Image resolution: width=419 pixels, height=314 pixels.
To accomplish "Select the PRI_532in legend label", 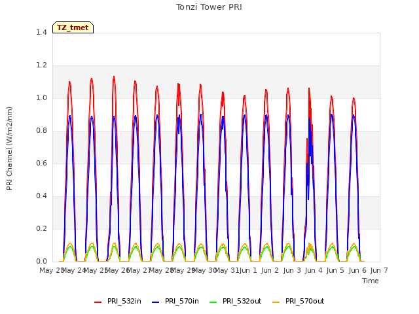I will [124, 301].
